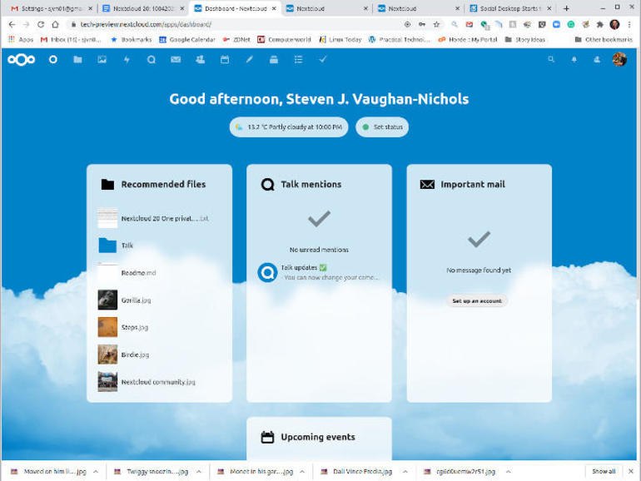This screenshot has width=641, height=481.
Task: Switch to the Nextcloud 20 document tab
Action: coord(143,8)
